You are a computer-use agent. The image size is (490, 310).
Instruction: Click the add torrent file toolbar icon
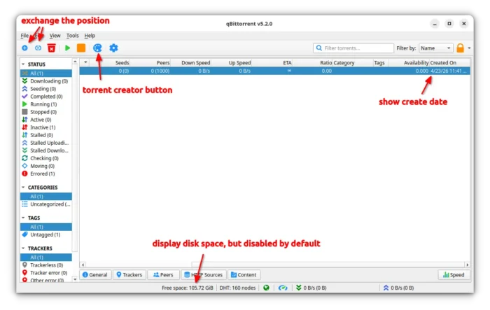[x=24, y=48]
